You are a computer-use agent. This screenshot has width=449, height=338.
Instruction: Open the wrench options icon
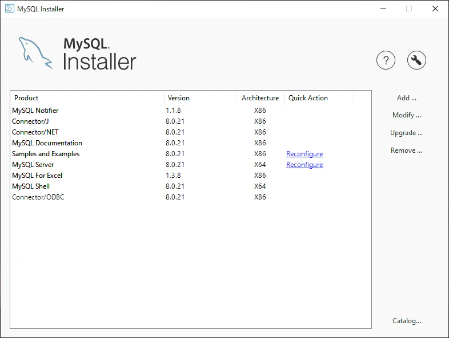coord(416,60)
